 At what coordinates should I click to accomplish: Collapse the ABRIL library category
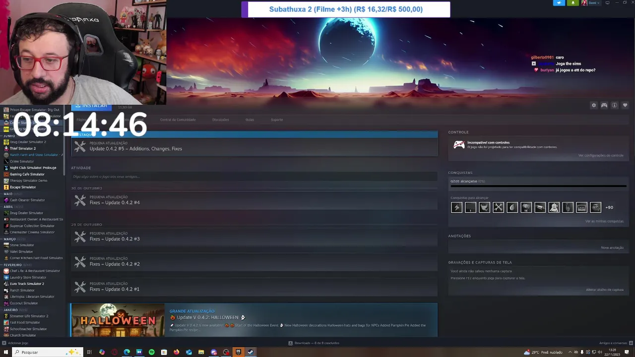(x=8, y=207)
